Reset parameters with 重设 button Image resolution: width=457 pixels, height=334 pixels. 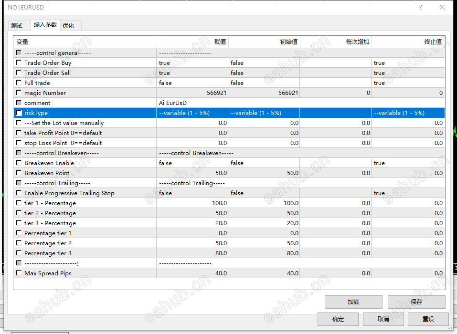[428, 319]
